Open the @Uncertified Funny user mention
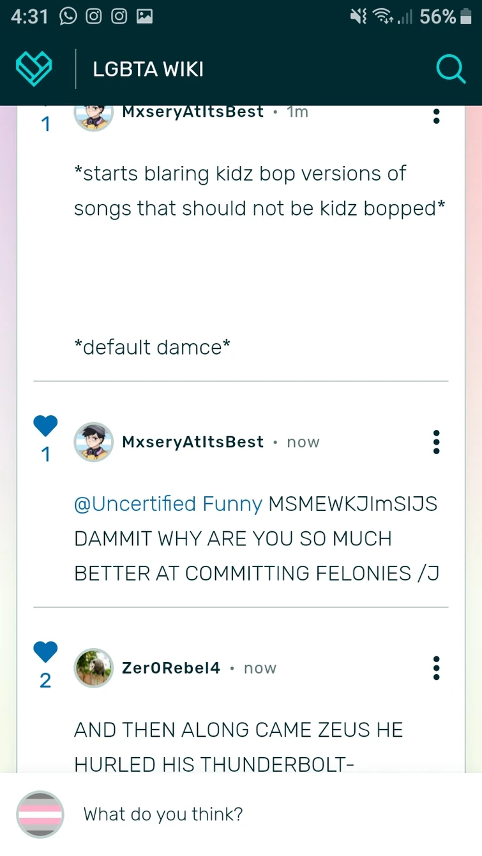The image size is (482, 856). pyautogui.click(x=169, y=504)
